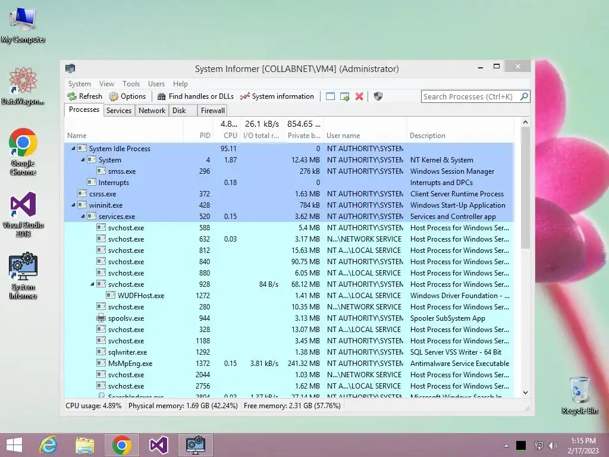The image size is (609, 457).
Task: Select the MsMpEng.exe process row
Action: coord(289,364)
